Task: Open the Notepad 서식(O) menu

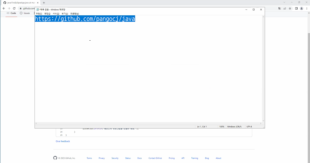Action: (56, 14)
